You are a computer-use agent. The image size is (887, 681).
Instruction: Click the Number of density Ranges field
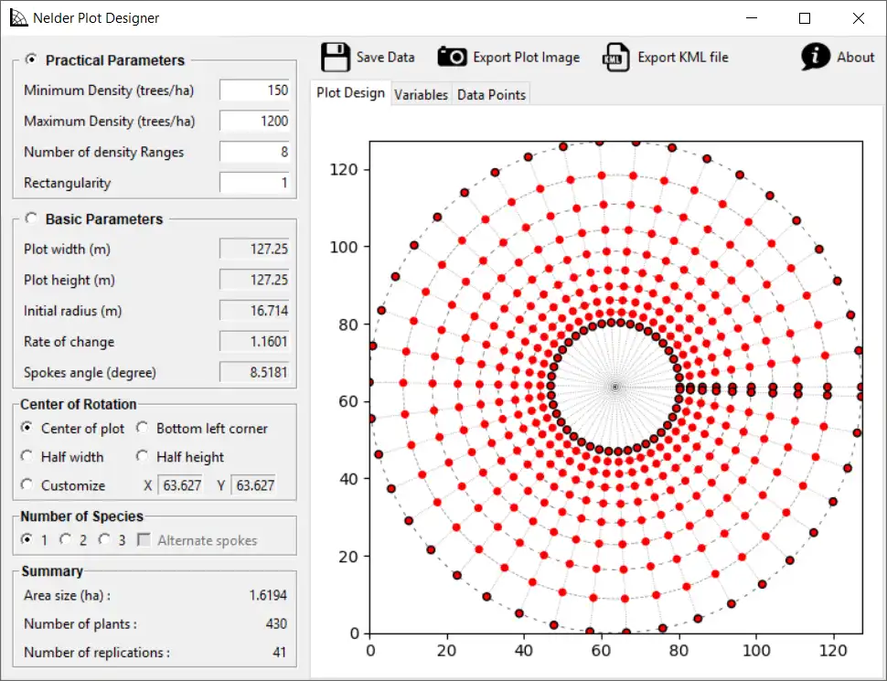[x=254, y=152]
